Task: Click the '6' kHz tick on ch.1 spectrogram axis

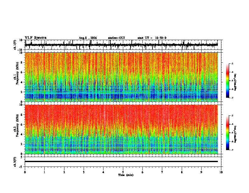Action: click(x=22, y=72)
